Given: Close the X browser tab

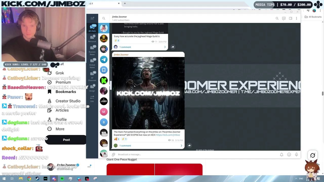Looking at the screenshot, I should [119, 4].
